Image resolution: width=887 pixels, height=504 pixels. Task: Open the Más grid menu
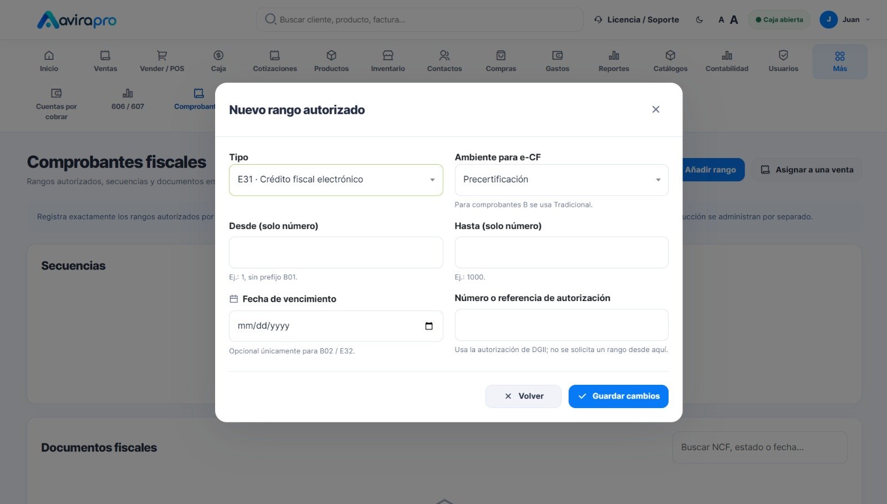coord(840,62)
